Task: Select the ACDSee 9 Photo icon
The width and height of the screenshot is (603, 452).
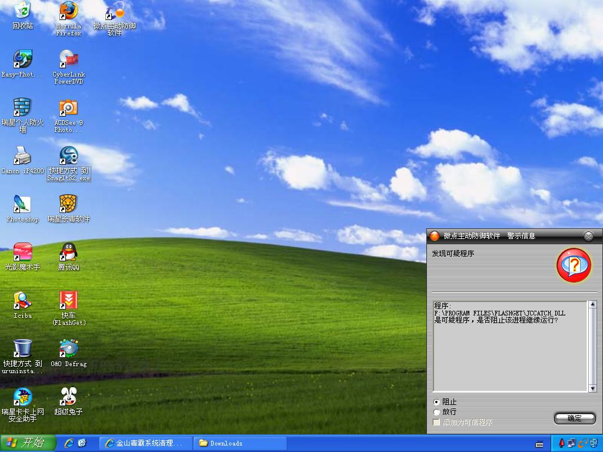Action: 68,107
